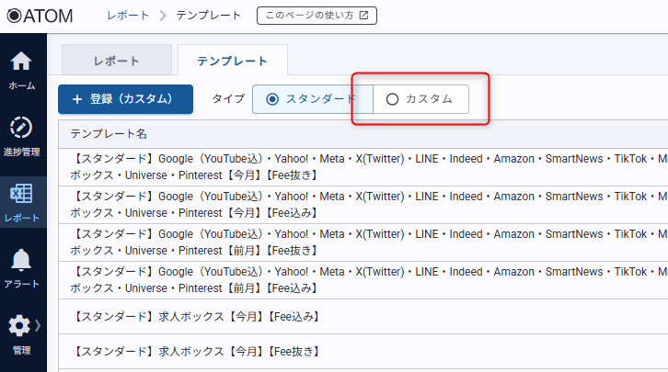Open the progress management (進捗管理) icon
The width and height of the screenshot is (668, 372).
point(20,128)
